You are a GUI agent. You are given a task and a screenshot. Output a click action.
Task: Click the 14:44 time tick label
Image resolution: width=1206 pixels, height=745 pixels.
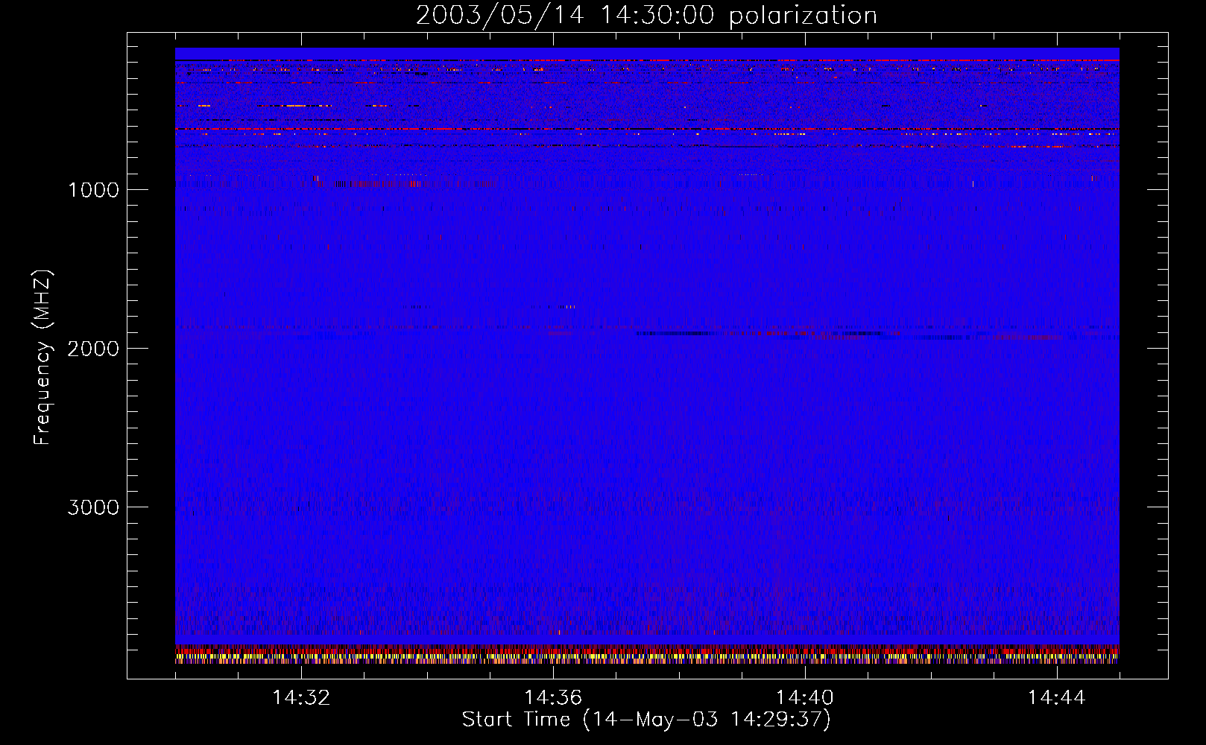[x=1057, y=698]
